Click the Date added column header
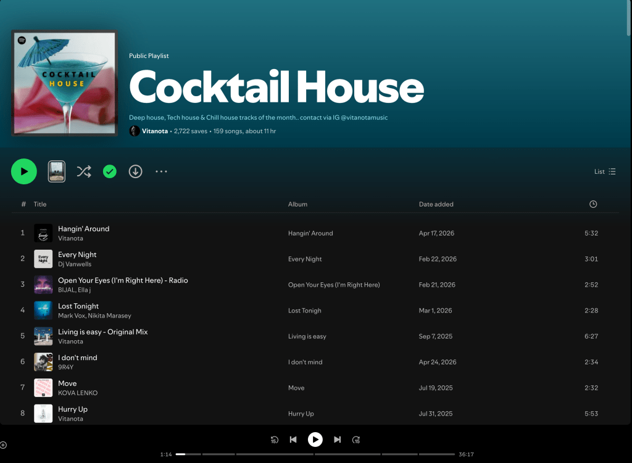The image size is (632, 463). pos(436,204)
